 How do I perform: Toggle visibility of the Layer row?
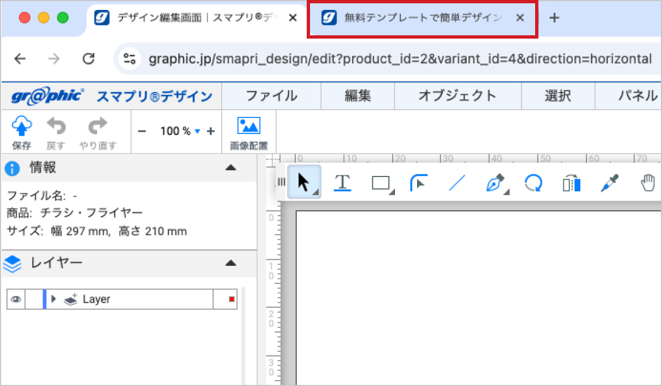[17, 299]
